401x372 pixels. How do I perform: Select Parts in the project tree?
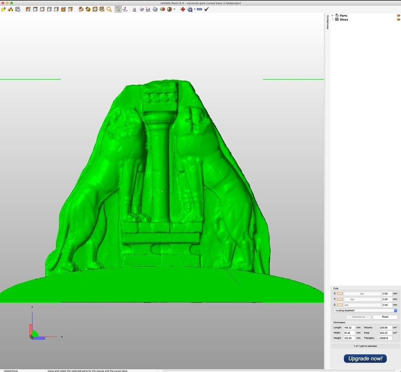[x=343, y=16]
